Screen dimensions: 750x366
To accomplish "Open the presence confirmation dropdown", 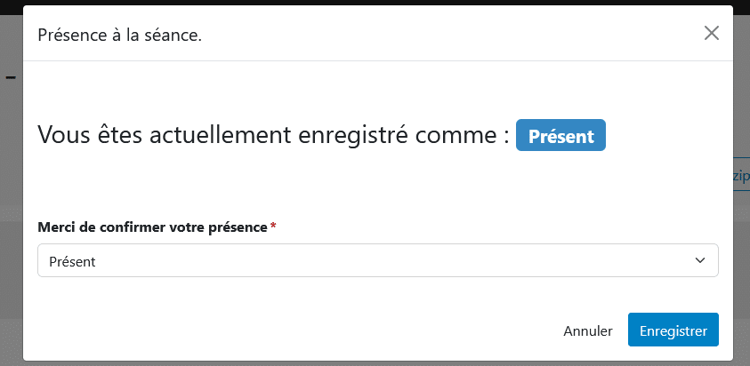I will pos(377,261).
